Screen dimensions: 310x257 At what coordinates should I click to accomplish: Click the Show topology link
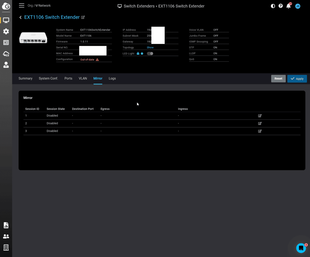coord(150,48)
